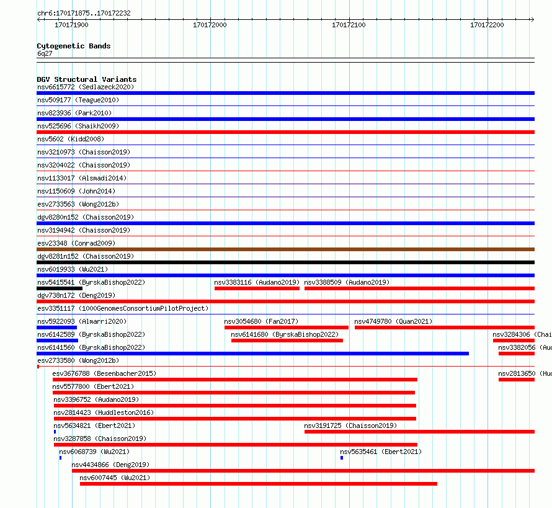Image resolution: width=552 pixels, height=508 pixels.
Task: Open nsv6141560 (ByrskaBishop2022) label
Action: 91,347
